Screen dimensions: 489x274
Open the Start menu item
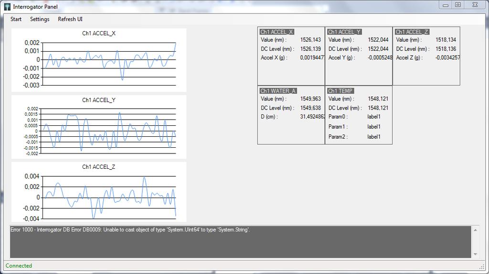tap(16, 19)
